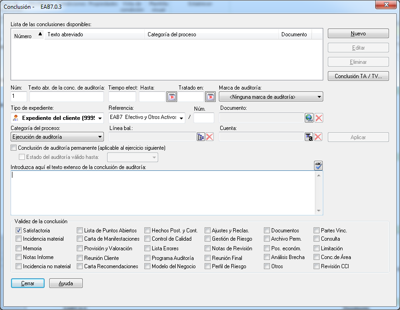Image resolution: width=400 pixels, height=310 pixels.
Task: Click the Cerrar button
Action: 28,283
